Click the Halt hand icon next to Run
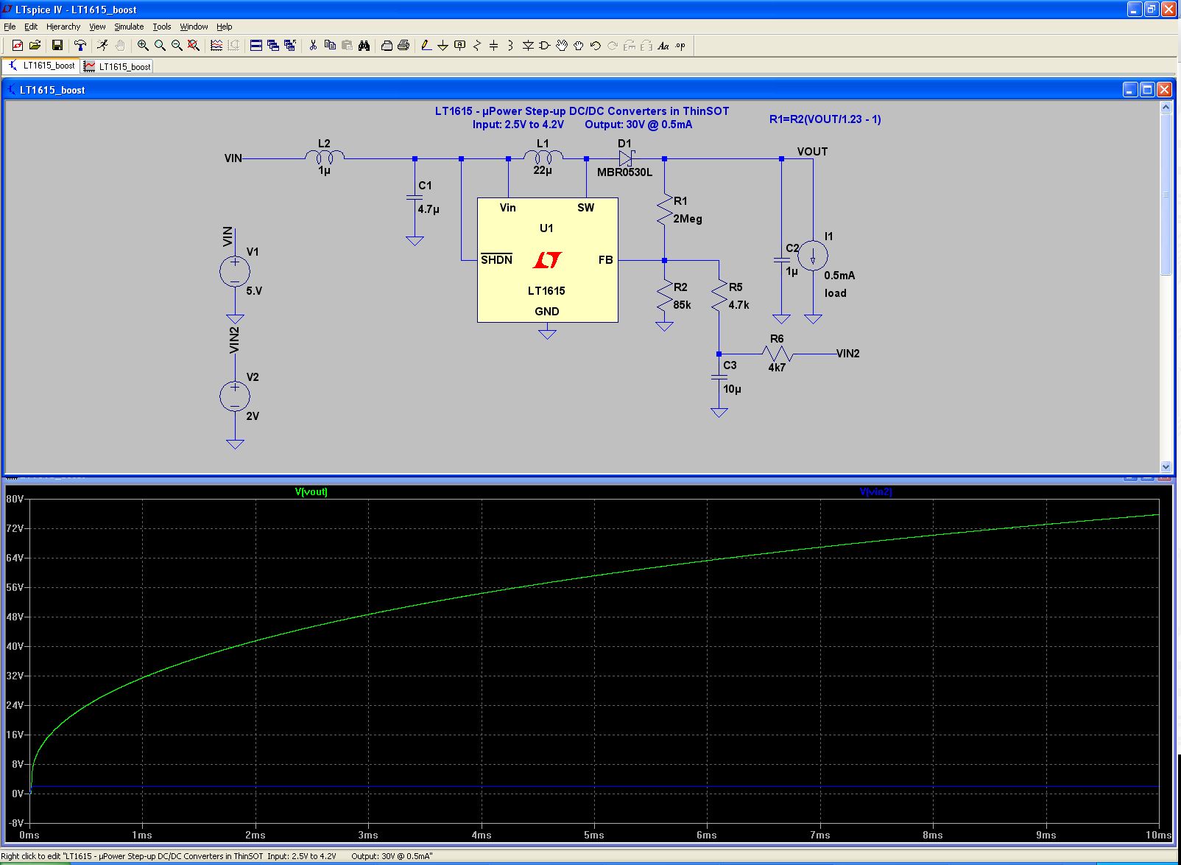Image resolution: width=1181 pixels, height=865 pixels. [120, 46]
